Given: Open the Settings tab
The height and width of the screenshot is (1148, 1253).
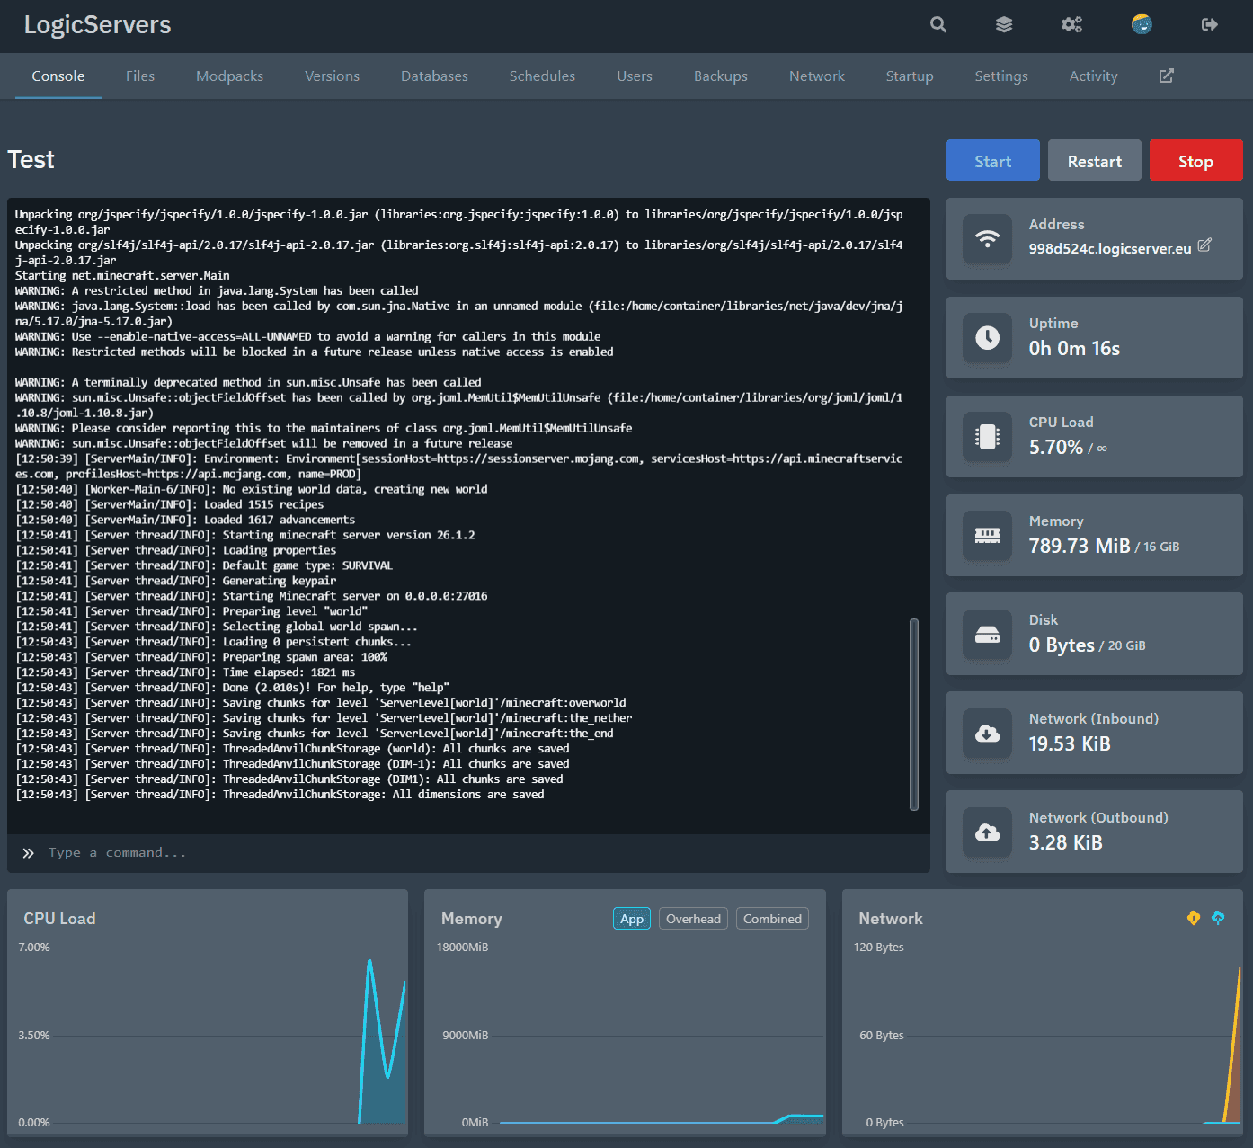Looking at the screenshot, I should [x=1001, y=76].
